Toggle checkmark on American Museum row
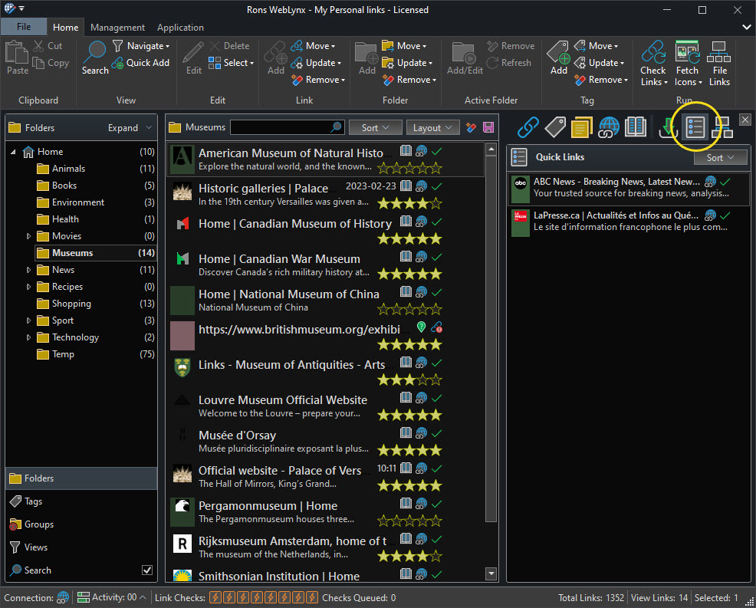756x608 pixels. [437, 151]
